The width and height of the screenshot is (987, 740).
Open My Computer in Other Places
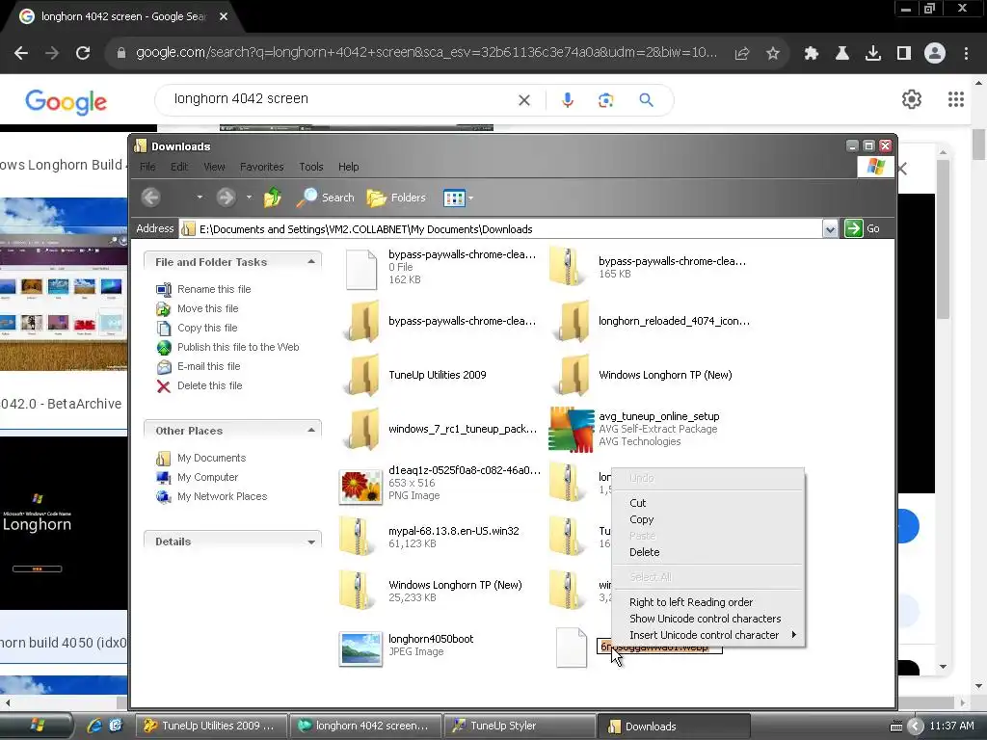(207, 477)
